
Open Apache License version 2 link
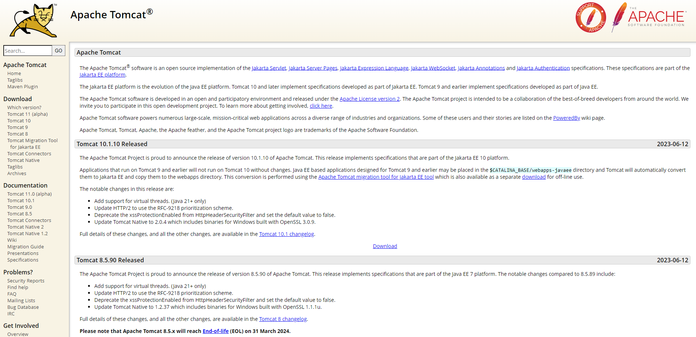pyautogui.click(x=369, y=99)
